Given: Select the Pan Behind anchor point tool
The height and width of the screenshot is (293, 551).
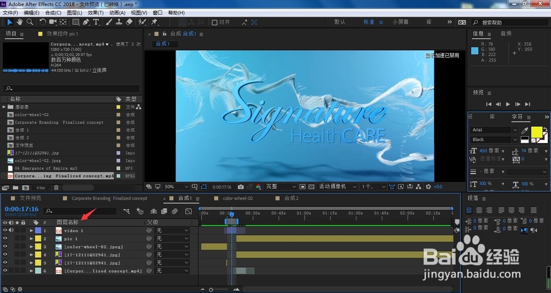Looking at the screenshot, I should click(63, 22).
